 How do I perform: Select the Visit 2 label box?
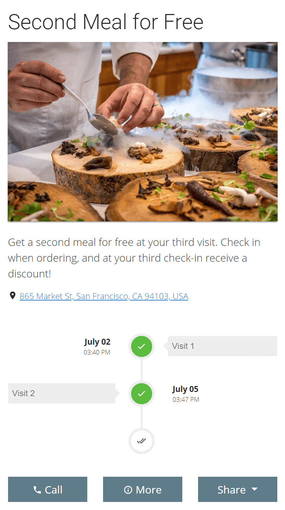[x=62, y=393]
